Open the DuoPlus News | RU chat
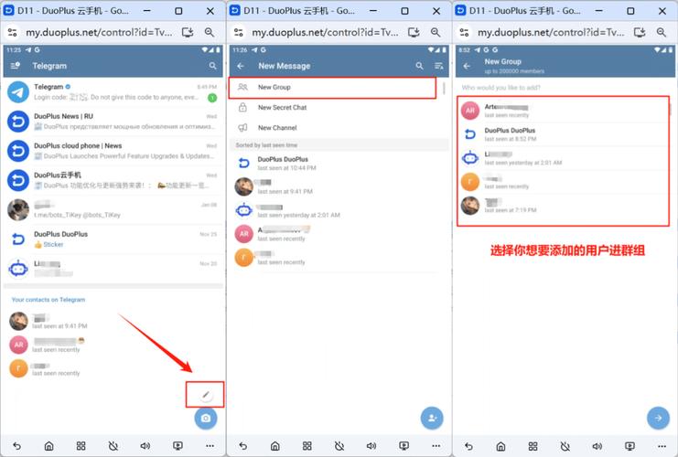The width and height of the screenshot is (678, 457). coord(113,122)
